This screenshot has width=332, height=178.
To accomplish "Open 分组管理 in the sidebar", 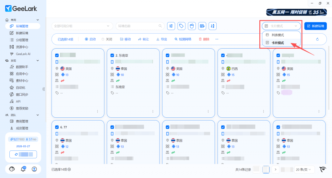I will click(22, 40).
